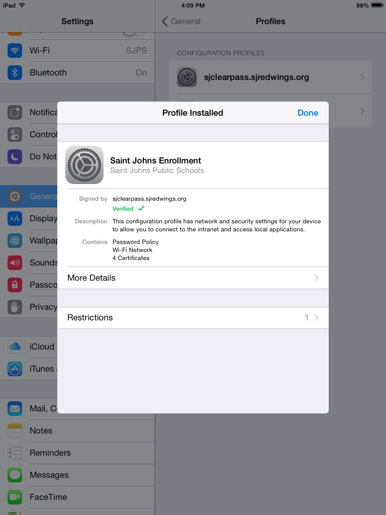Tap CONFIGURATION PROFILES header

point(221,53)
